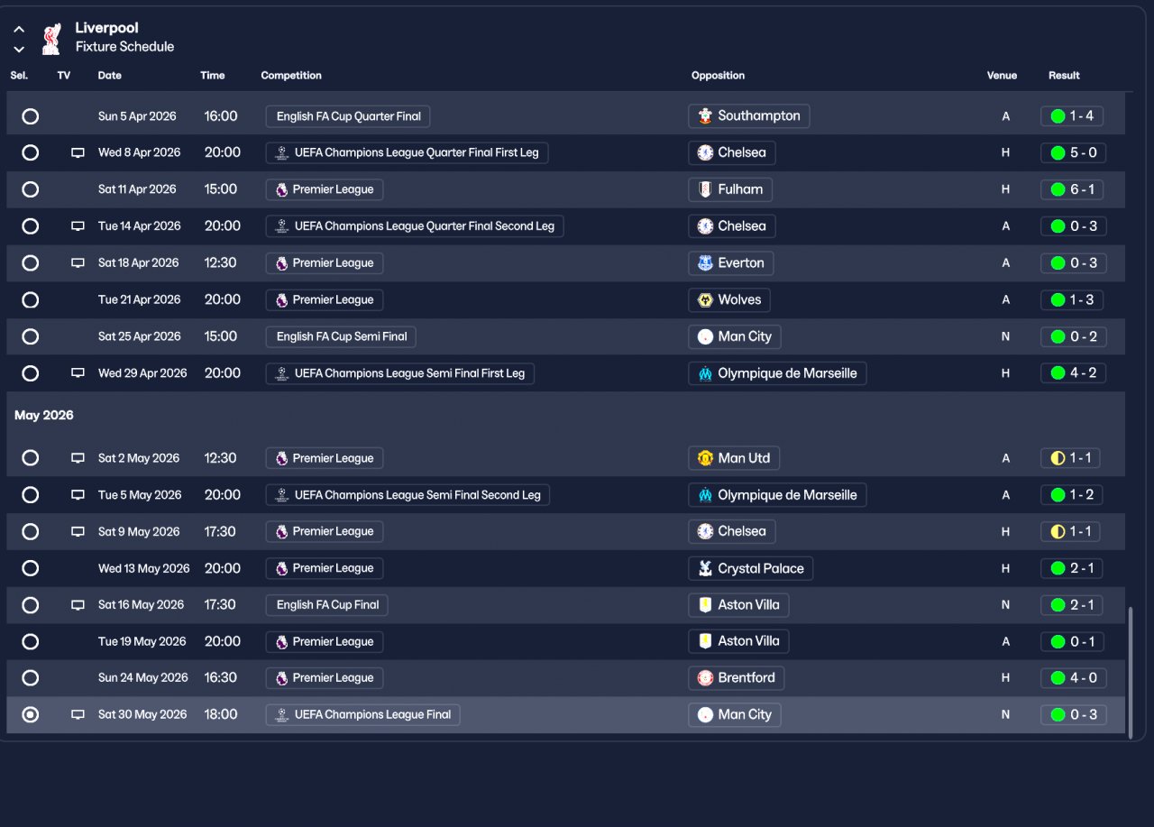Select the radio button for the Brentford fixture
The width and height of the screenshot is (1154, 827).
pyautogui.click(x=31, y=678)
